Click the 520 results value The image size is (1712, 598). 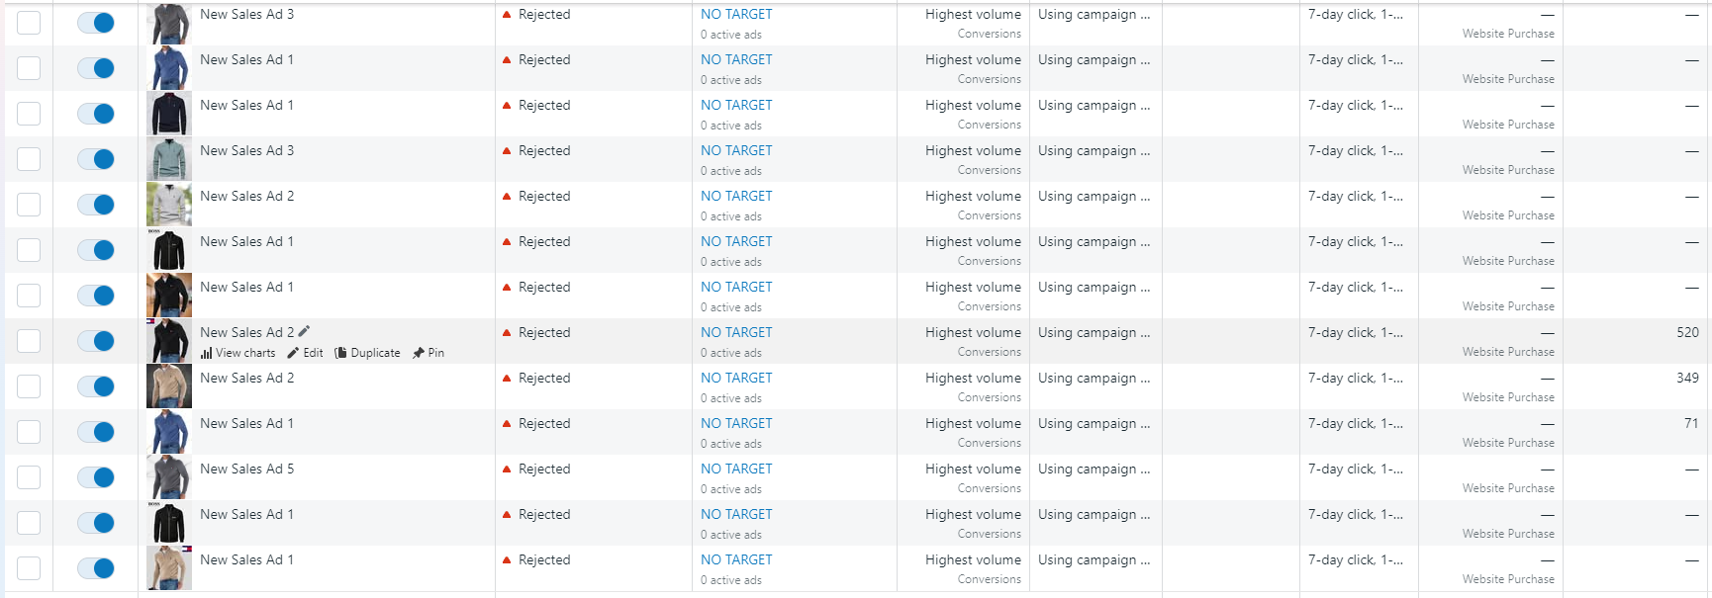(1687, 332)
